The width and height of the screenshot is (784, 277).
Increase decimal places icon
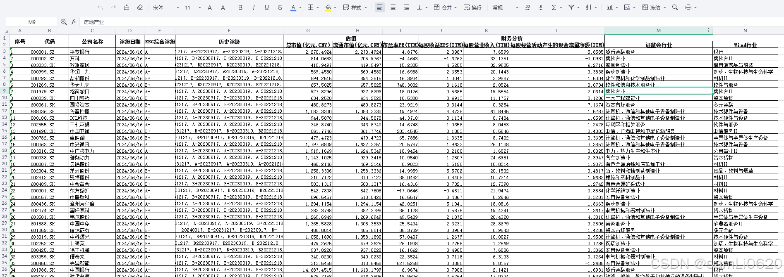(x=527, y=7)
